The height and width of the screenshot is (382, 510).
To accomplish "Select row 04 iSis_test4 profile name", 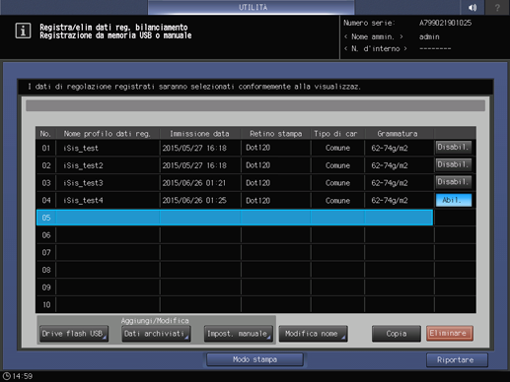I will (83, 200).
